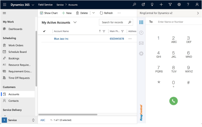Toggle the select-all checkmark in grid header
This screenshot has height=127, width=202.
click(44, 31)
